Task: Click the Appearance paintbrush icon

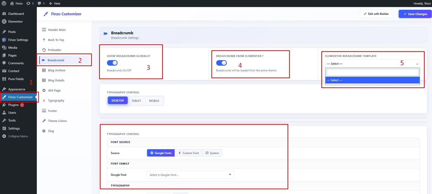Action: click(4, 89)
